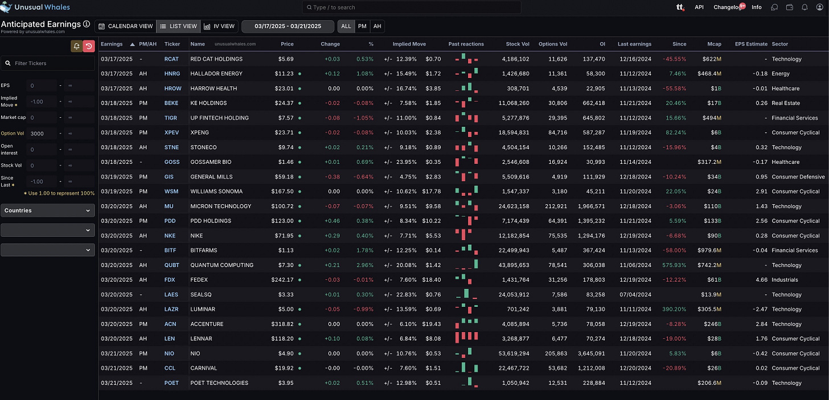Click the info icon beside Anticipated Earnings
This screenshot has width=829, height=400.
(87, 24)
